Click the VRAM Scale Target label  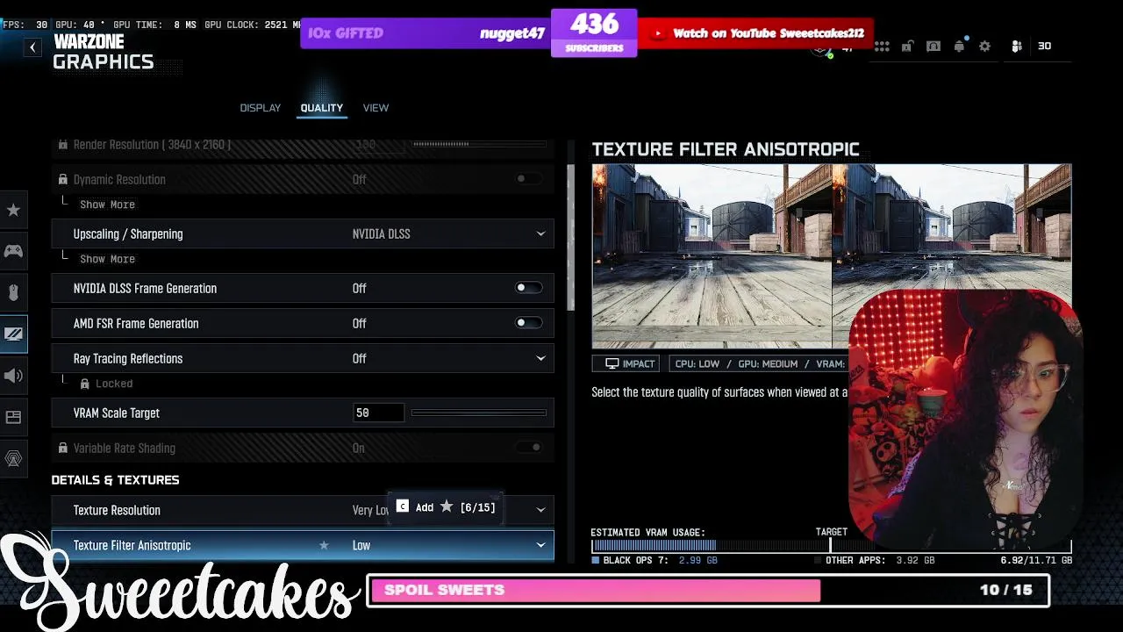(117, 413)
